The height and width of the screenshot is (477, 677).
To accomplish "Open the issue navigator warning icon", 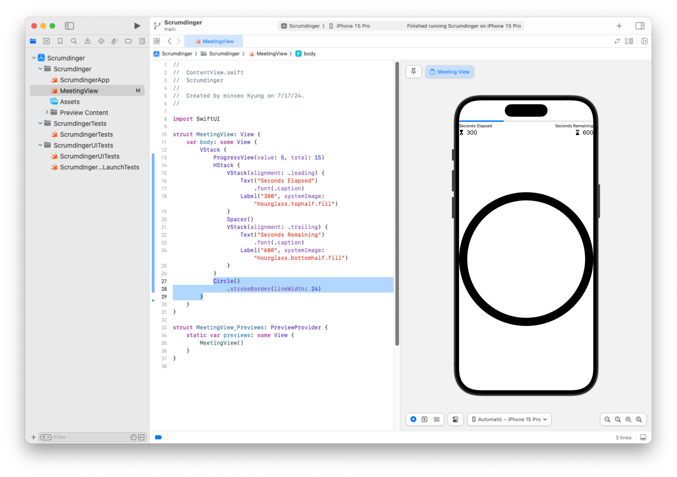I will pyautogui.click(x=87, y=41).
